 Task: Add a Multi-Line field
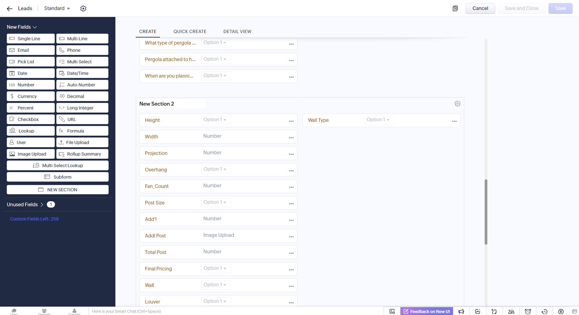[82, 39]
